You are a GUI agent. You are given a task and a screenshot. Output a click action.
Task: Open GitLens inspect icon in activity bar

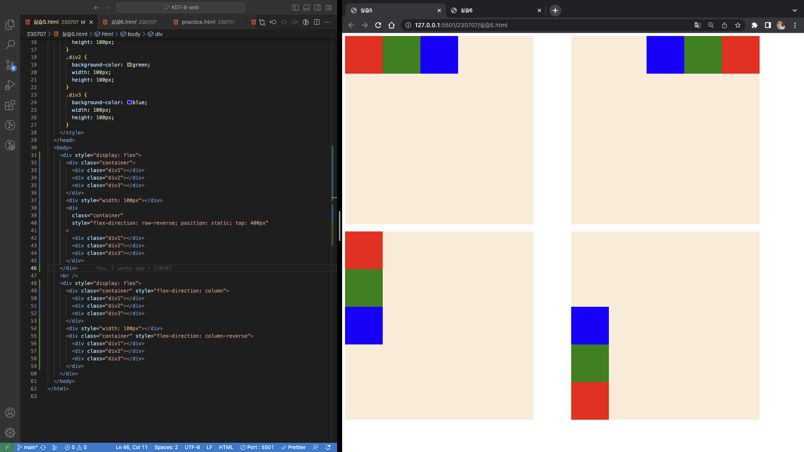(x=10, y=145)
